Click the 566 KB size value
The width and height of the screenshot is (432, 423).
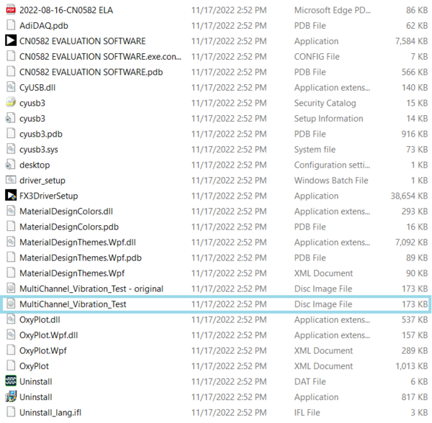click(x=415, y=72)
